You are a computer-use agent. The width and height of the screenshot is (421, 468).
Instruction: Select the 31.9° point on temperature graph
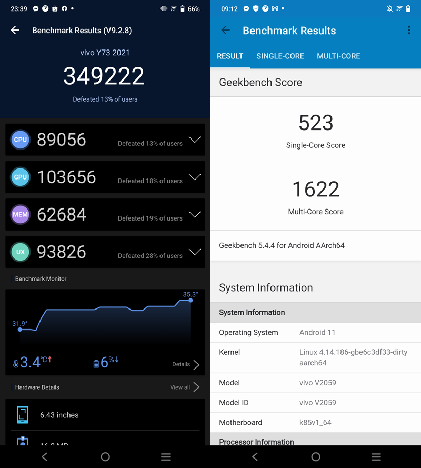pyautogui.click(x=19, y=330)
